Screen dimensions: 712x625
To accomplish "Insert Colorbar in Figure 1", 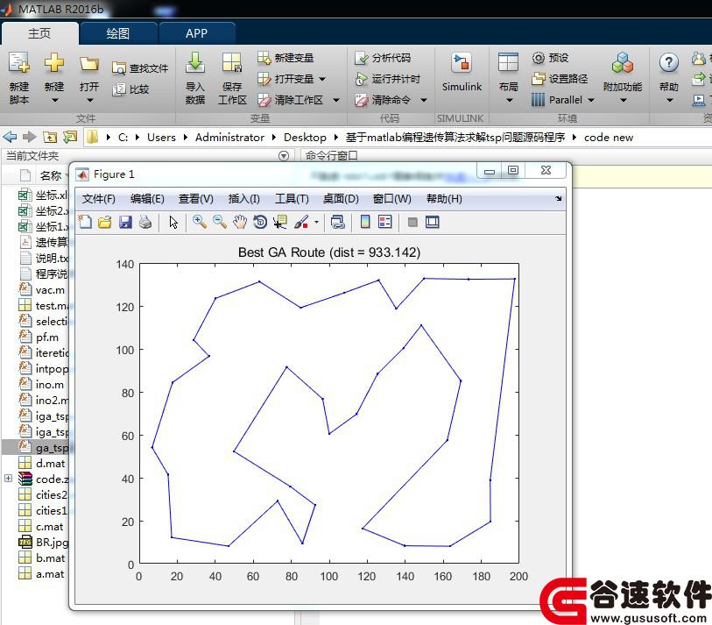I will pyautogui.click(x=365, y=222).
